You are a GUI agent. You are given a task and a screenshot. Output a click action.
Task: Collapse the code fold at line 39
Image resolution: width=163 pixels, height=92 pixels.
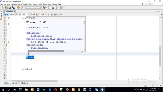9,42
